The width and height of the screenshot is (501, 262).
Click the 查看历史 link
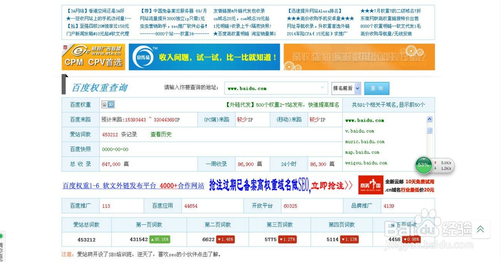click(x=161, y=134)
